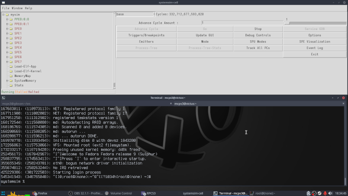The height and width of the screenshot is (196, 348).
Task: Select the SPE5 tree item label
Action: click(x=18, y=52)
